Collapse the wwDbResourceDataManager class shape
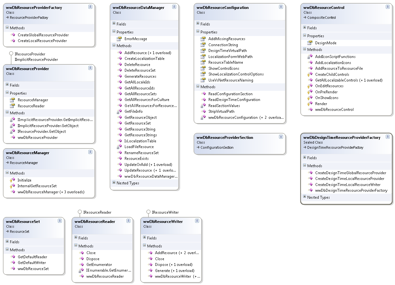This screenshot has height=285, width=395. (x=174, y=7)
